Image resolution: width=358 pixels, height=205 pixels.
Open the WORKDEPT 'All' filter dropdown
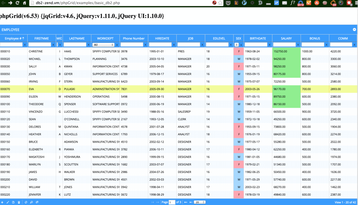(x=103, y=45)
